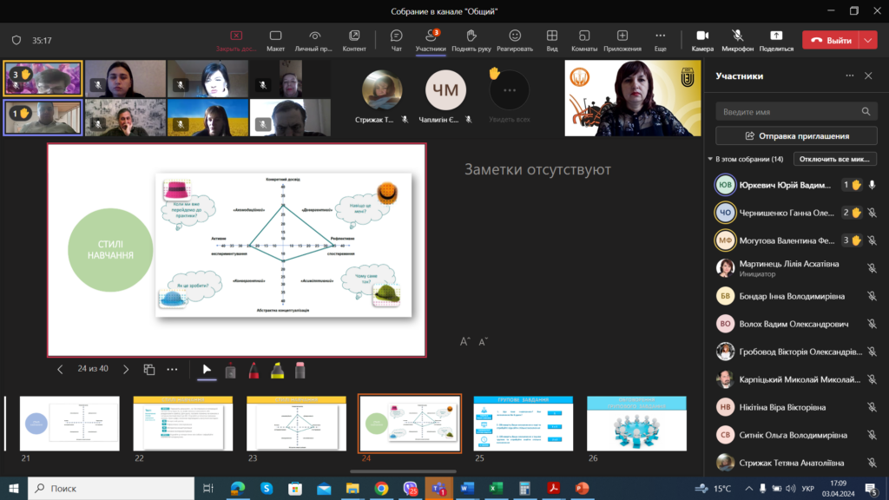Toggle the Microphone mute

(737, 40)
